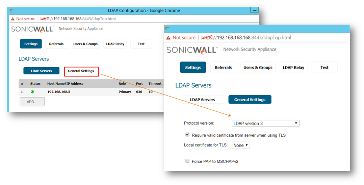The height and width of the screenshot is (185, 364).
Task: Click the SonicWall favicon in the back window title bar
Action: tap(11, 10)
